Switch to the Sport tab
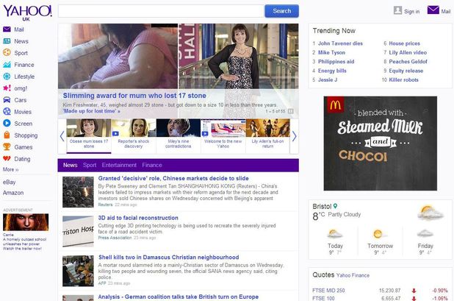The image size is (454, 301). coord(90,165)
